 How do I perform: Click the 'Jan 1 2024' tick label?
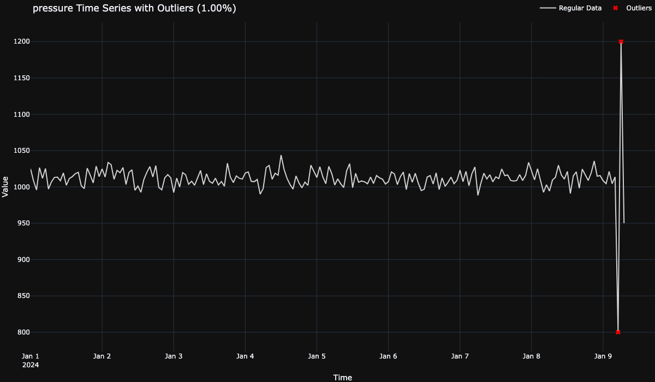click(31, 360)
